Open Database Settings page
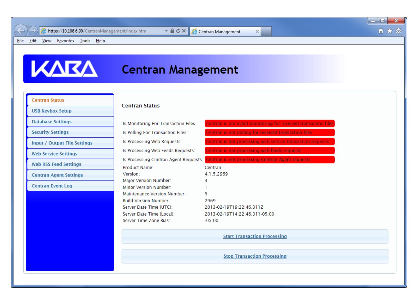 pyautogui.click(x=70, y=122)
